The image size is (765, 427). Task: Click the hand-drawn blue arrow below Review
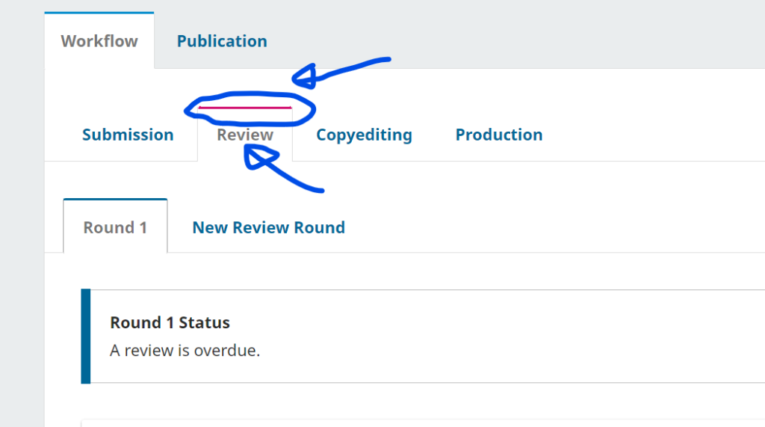(281, 169)
